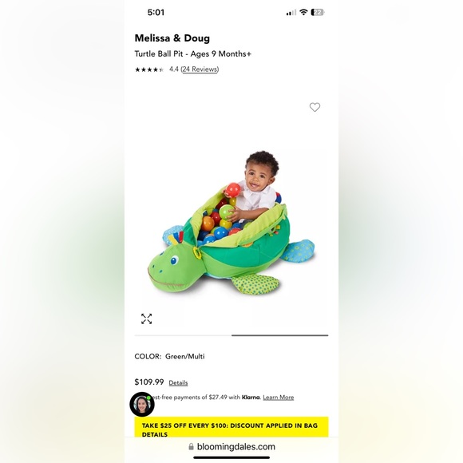Click Klarna Learn More link
This screenshot has height=463, width=463.
point(278,398)
